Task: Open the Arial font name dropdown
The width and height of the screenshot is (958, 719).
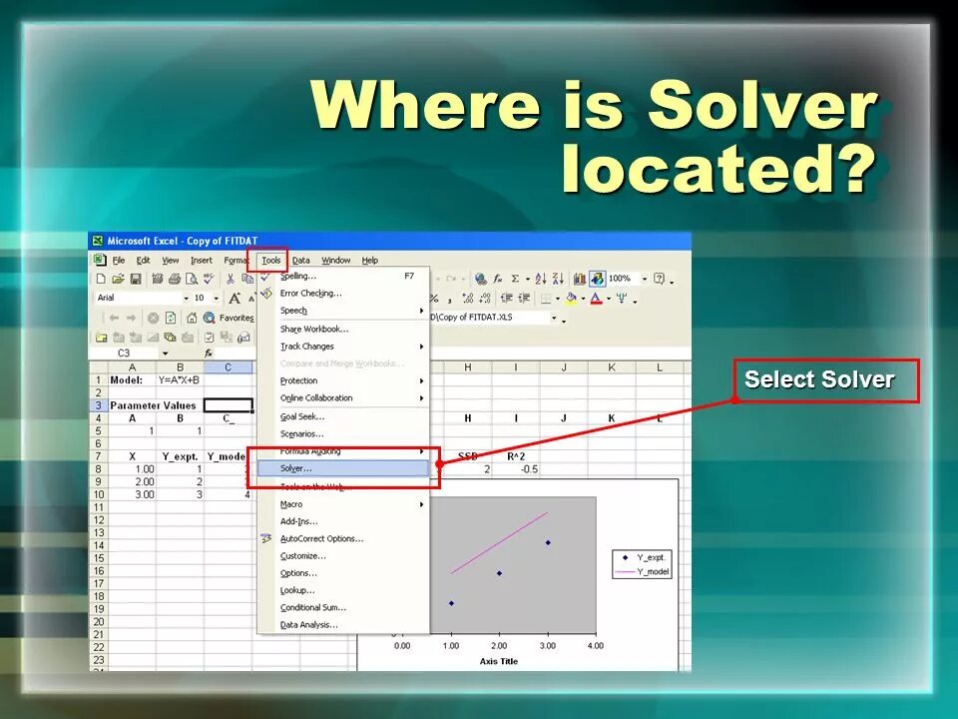Action: 187,299
